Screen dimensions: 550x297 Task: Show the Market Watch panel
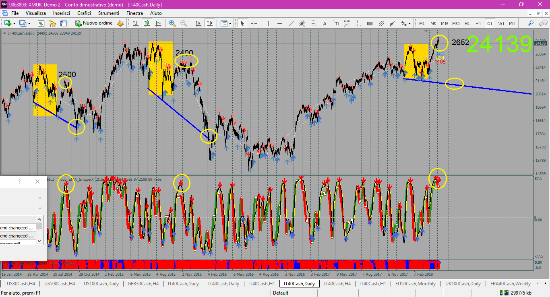[41, 23]
